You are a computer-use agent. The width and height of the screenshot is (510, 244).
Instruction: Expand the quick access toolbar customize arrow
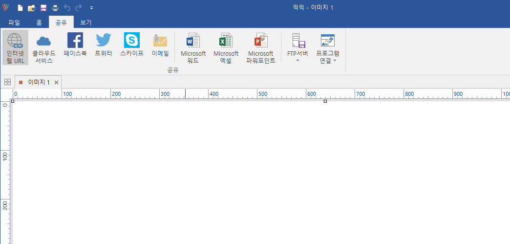(92, 8)
